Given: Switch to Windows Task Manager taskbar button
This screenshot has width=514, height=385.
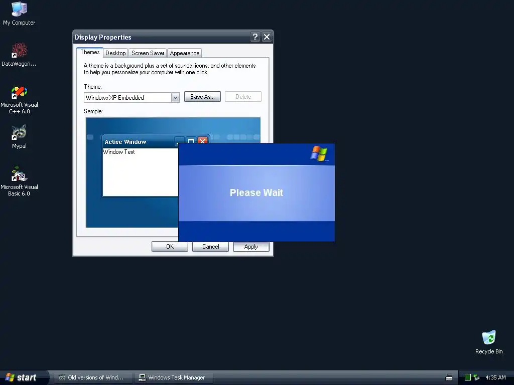Looking at the screenshot, I should [x=174, y=377].
